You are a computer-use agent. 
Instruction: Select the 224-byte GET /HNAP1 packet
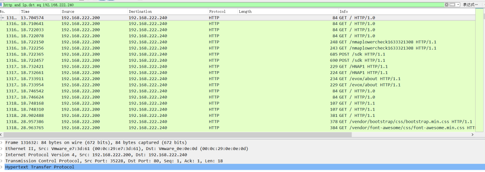point(238,73)
